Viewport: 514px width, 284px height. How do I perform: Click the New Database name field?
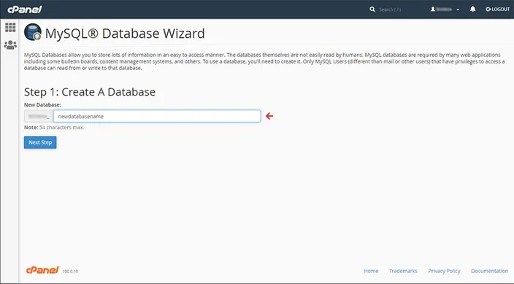(x=157, y=116)
